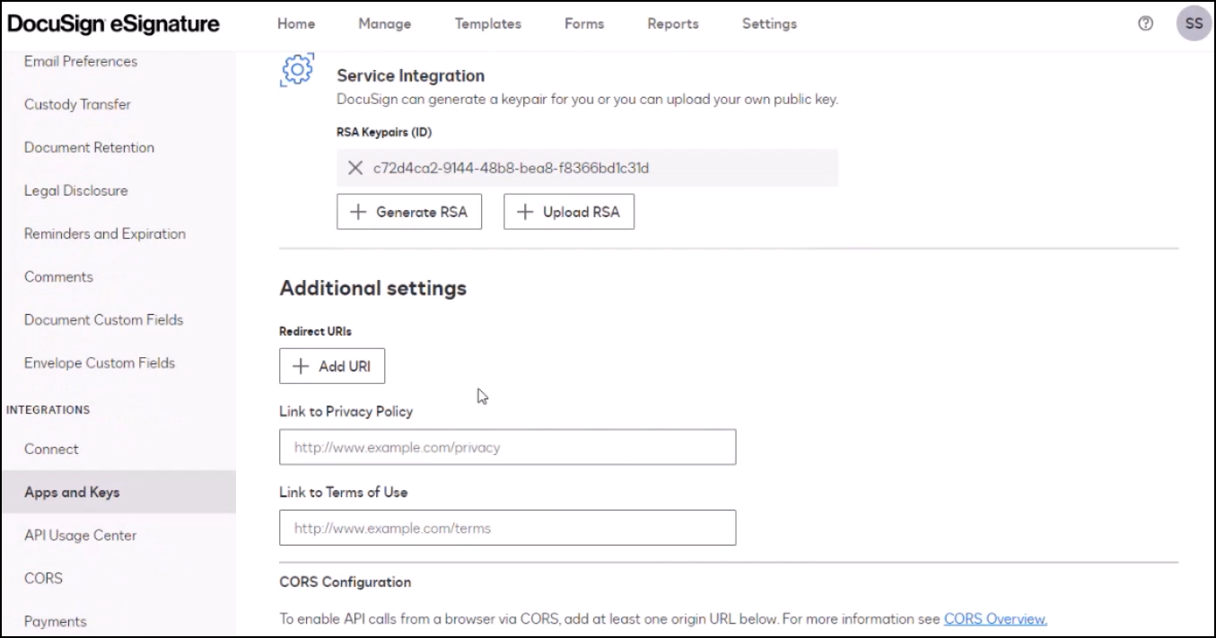Open the Manage menu
Image resolution: width=1216 pixels, height=638 pixels.
[384, 24]
